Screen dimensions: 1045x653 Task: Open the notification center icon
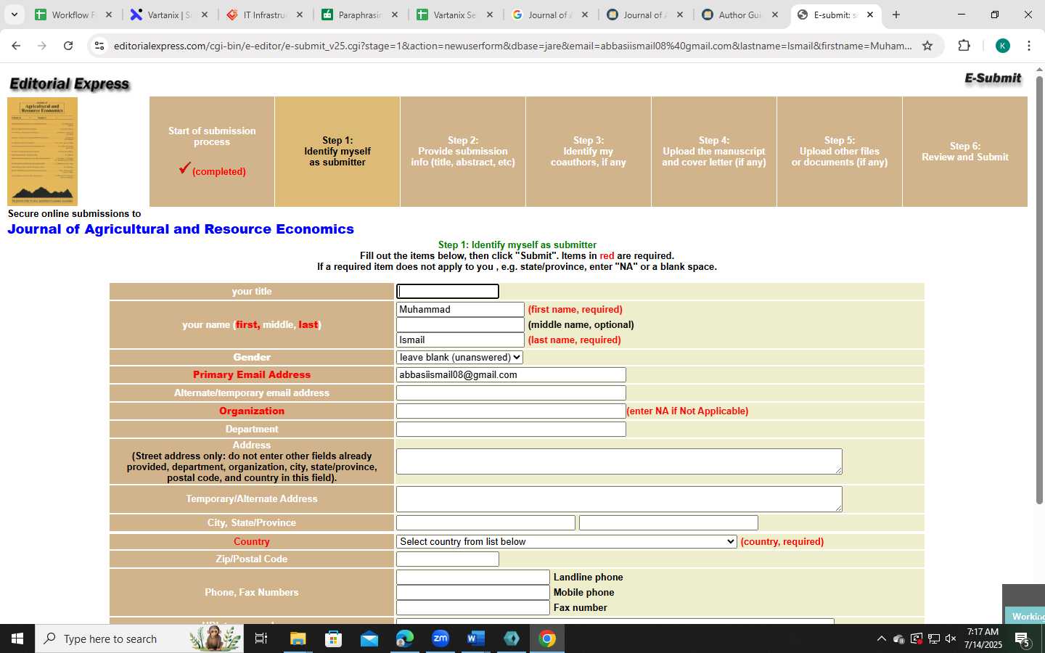(x=1023, y=638)
